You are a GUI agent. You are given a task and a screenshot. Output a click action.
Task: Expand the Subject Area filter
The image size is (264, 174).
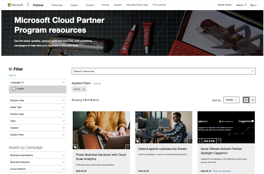point(38,135)
